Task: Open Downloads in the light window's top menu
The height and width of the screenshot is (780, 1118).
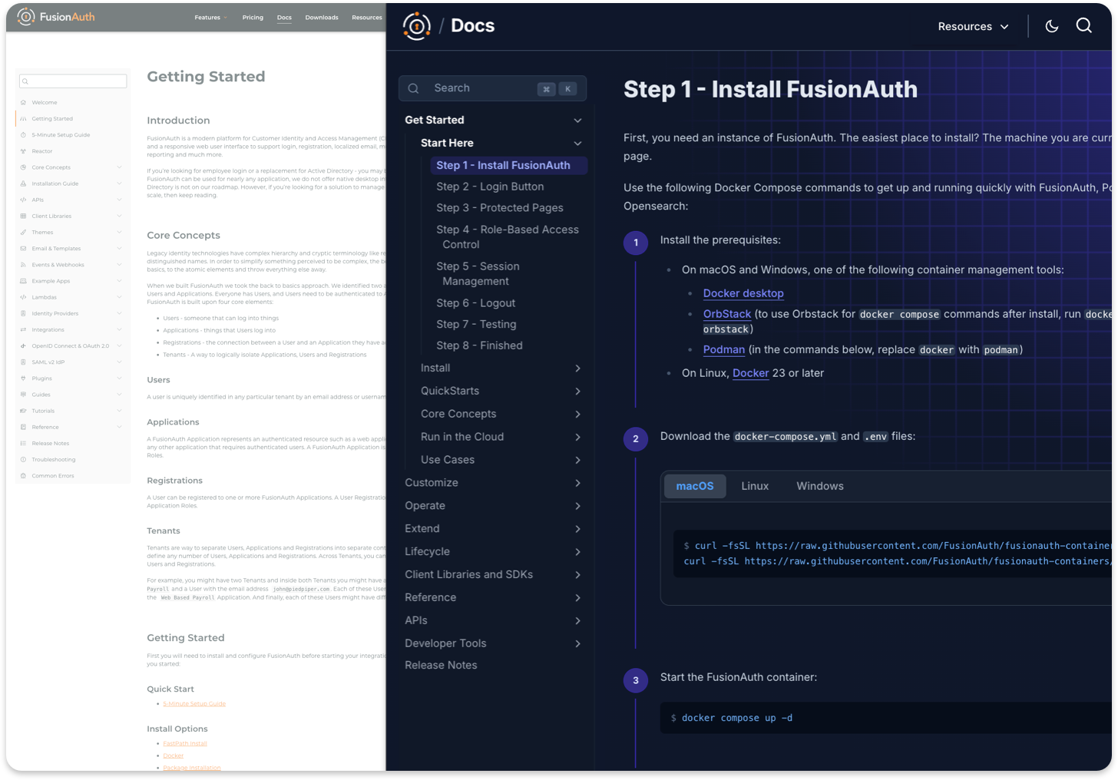Action: coord(322,18)
